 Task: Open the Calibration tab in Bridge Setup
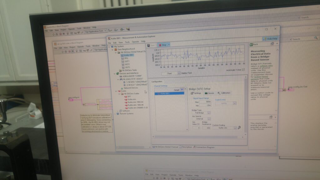[224, 93]
